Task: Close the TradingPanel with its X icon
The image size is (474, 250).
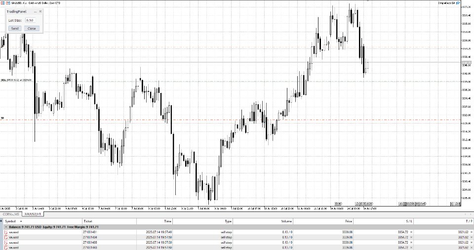Action: pos(40,11)
